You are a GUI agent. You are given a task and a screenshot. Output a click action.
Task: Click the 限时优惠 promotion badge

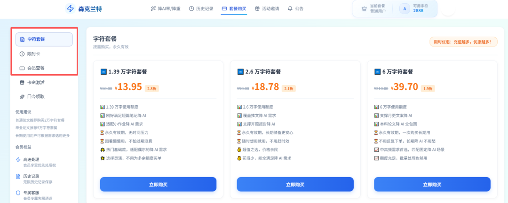[463, 42]
